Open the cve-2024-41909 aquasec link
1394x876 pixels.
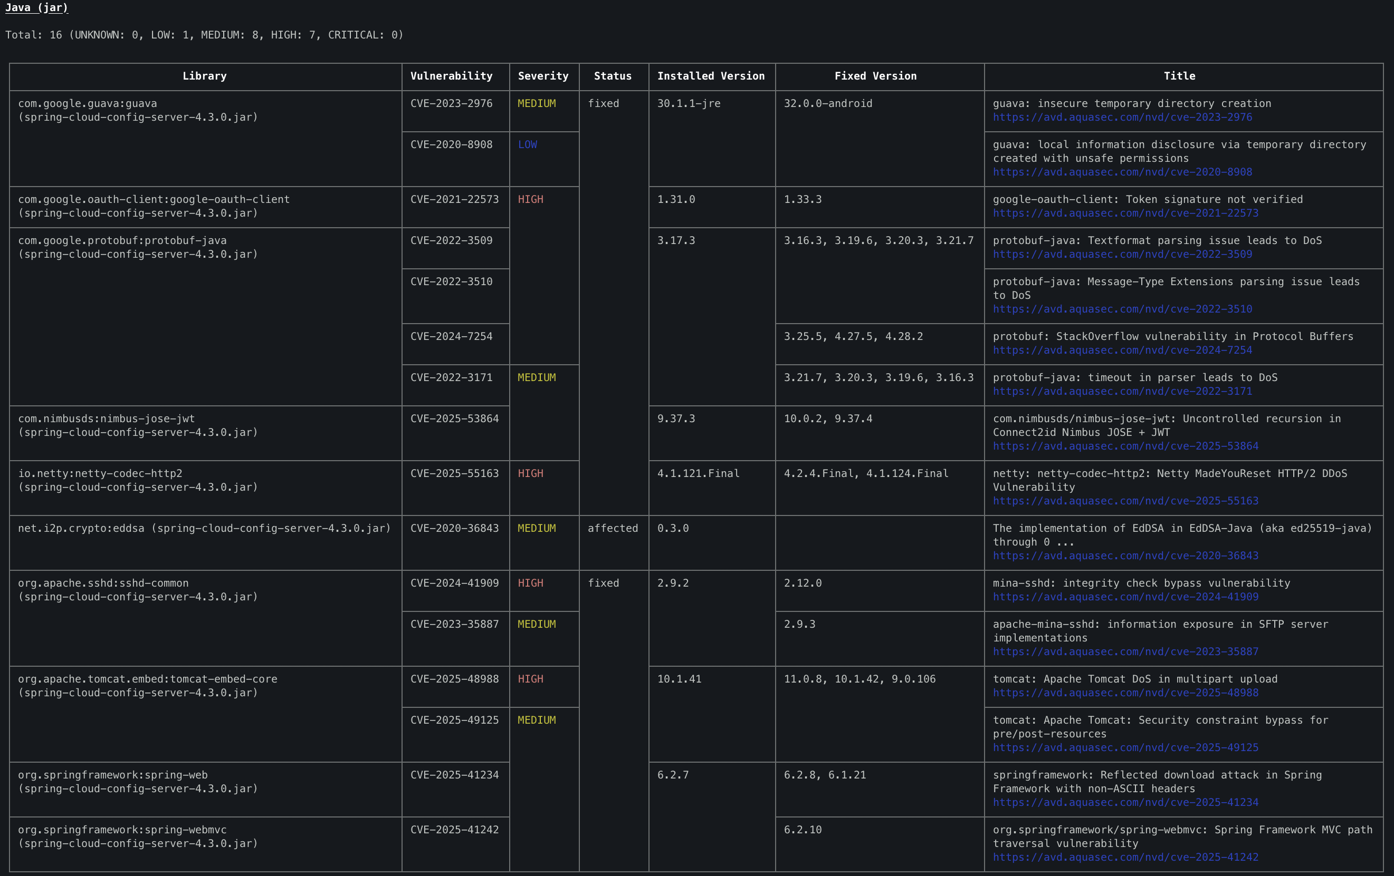pyautogui.click(x=1125, y=597)
